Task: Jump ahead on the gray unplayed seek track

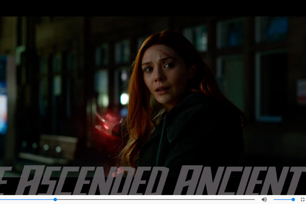Action: pyautogui.click(x=155, y=200)
